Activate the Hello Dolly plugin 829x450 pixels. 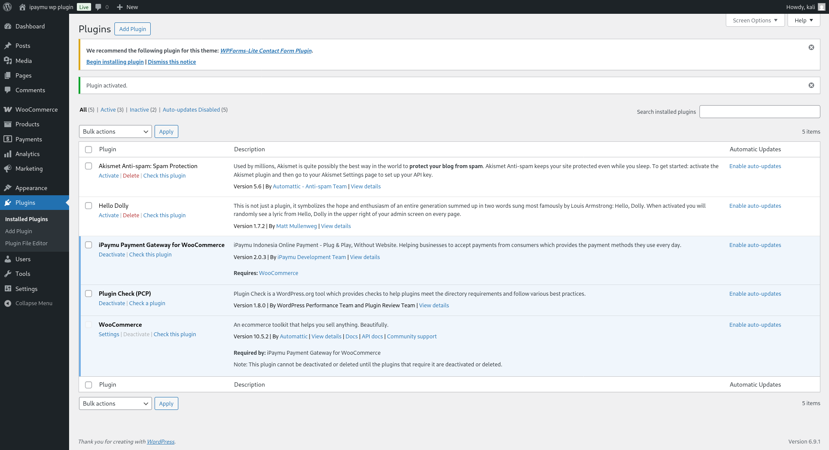pos(109,215)
